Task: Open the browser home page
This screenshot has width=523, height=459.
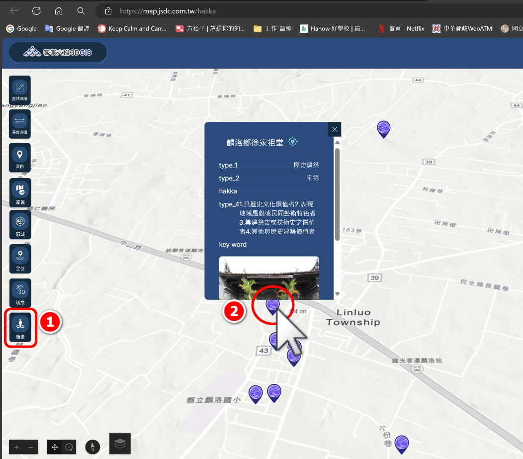Action: click(x=59, y=11)
